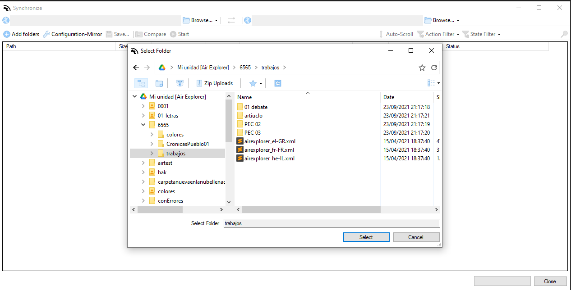Open the Zip Uploads tool
The width and height of the screenshot is (571, 290).
click(214, 83)
